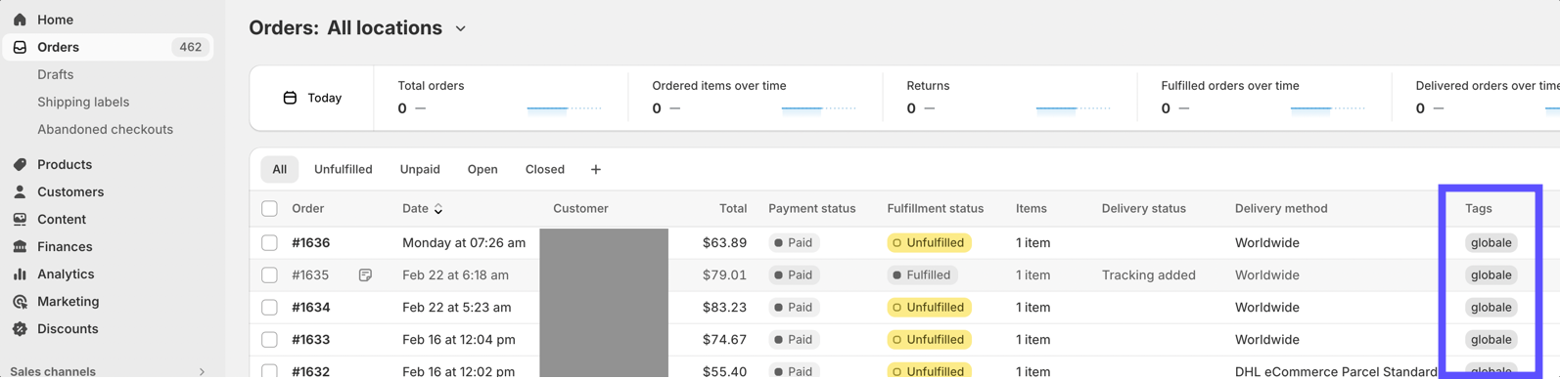Go to Shipping labels
Image resolution: width=1560 pixels, height=379 pixels.
tap(83, 102)
